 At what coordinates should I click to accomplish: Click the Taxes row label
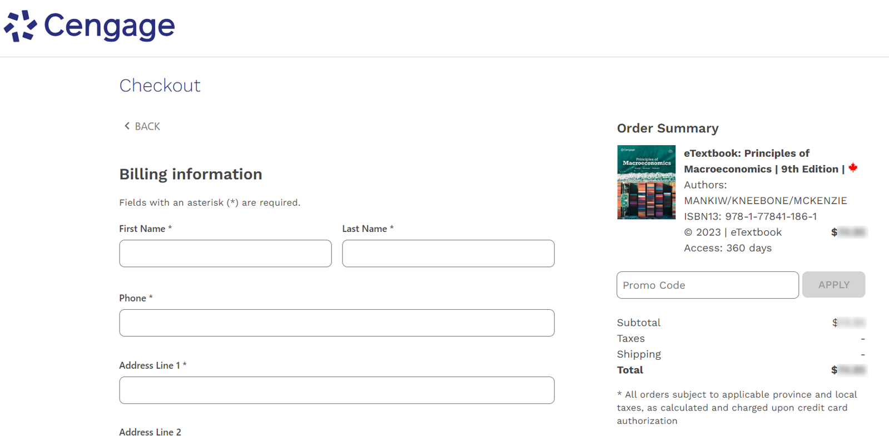[631, 338]
